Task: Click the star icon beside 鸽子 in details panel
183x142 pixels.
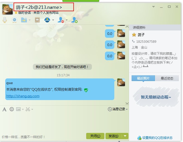Action: tap(134, 35)
